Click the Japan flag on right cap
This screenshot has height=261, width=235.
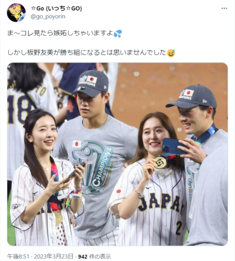[189, 93]
